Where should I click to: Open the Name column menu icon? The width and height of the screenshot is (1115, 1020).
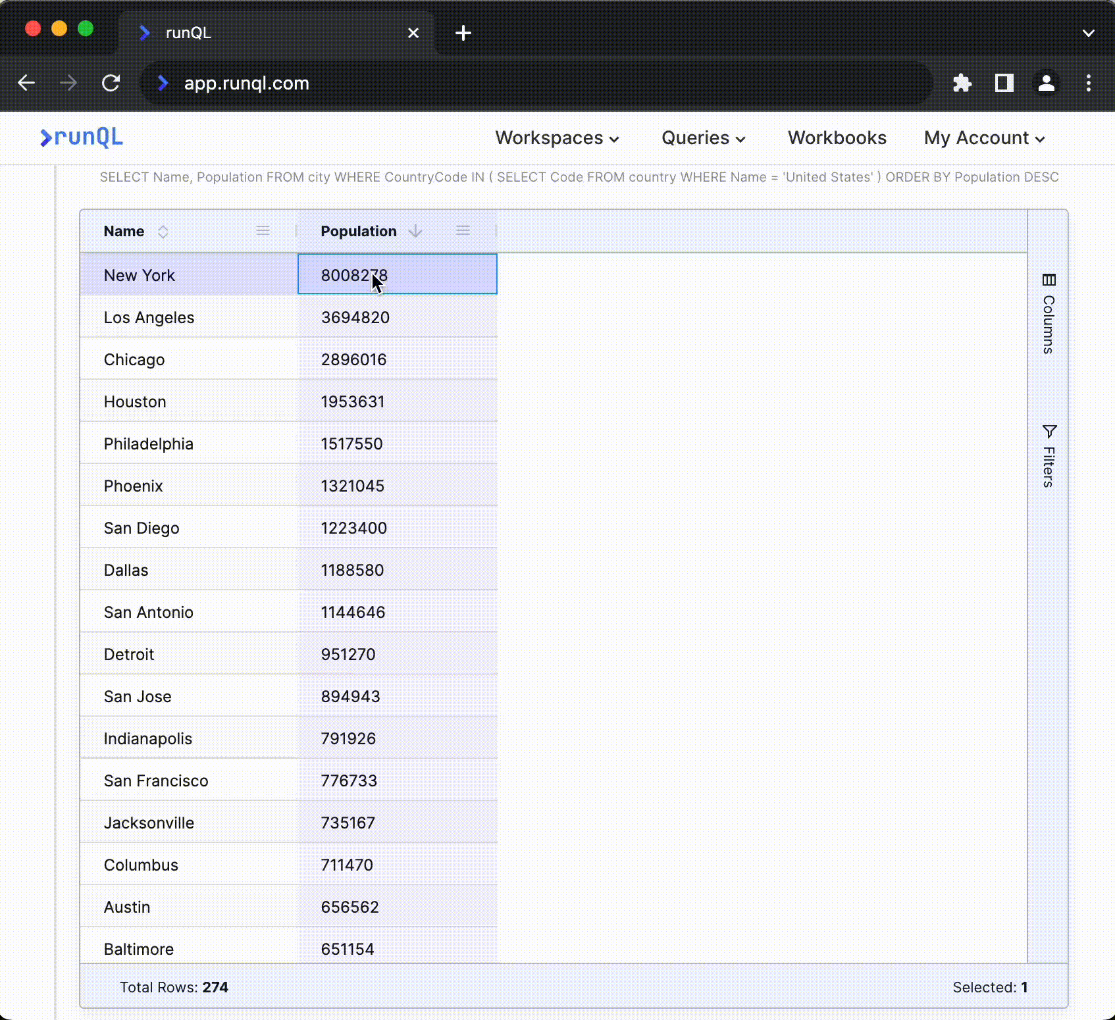click(263, 231)
